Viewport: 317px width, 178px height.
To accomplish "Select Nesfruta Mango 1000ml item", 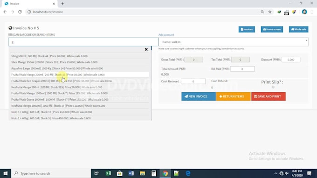I will coord(80,106).
